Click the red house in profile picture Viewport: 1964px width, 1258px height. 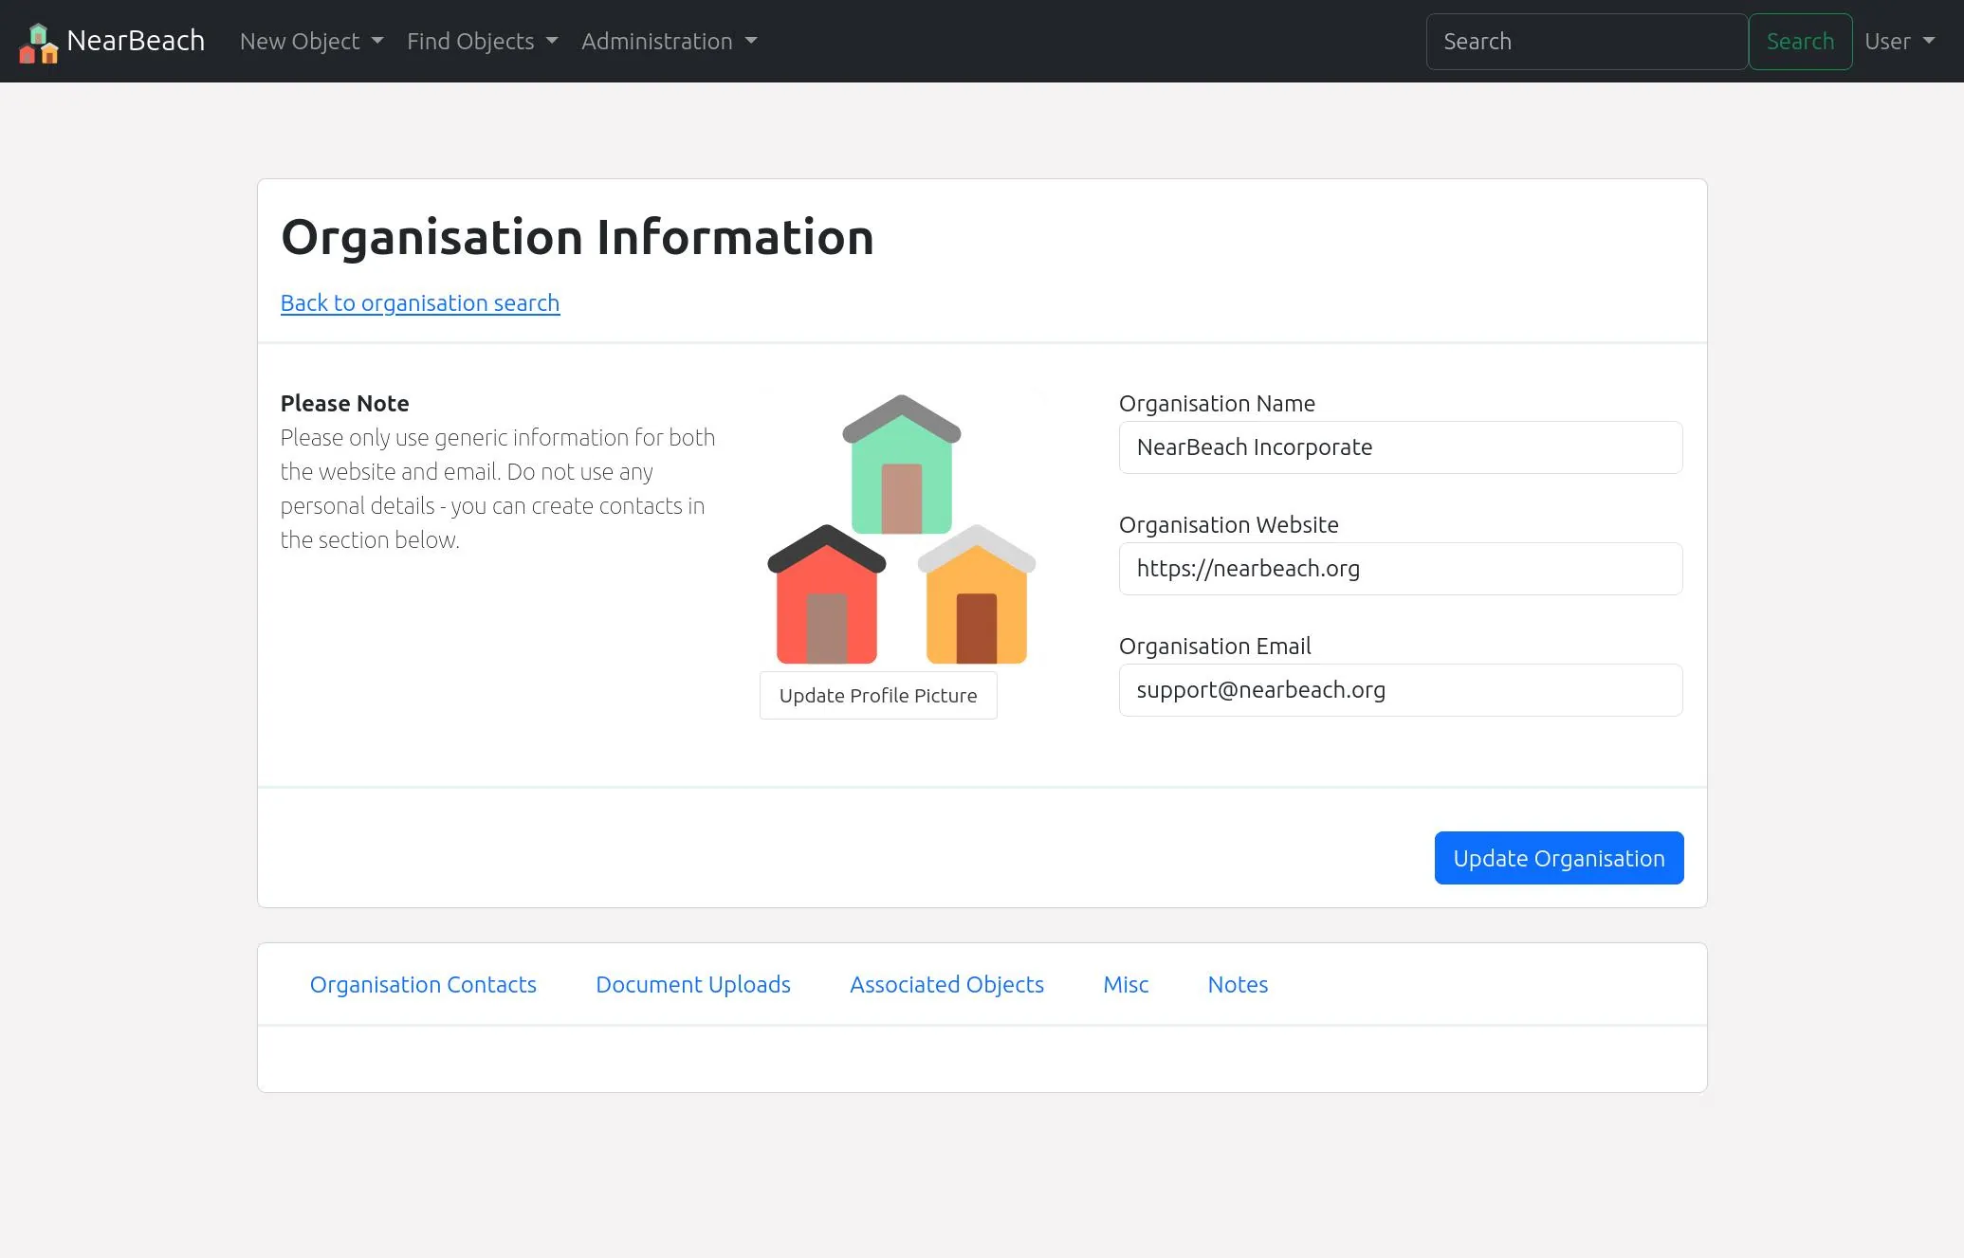click(x=826, y=599)
